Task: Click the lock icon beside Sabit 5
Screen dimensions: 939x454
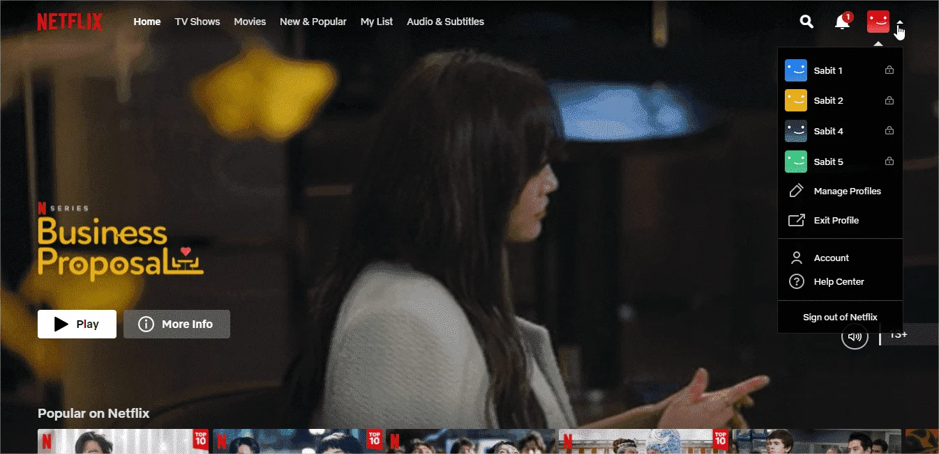Action: pos(889,161)
